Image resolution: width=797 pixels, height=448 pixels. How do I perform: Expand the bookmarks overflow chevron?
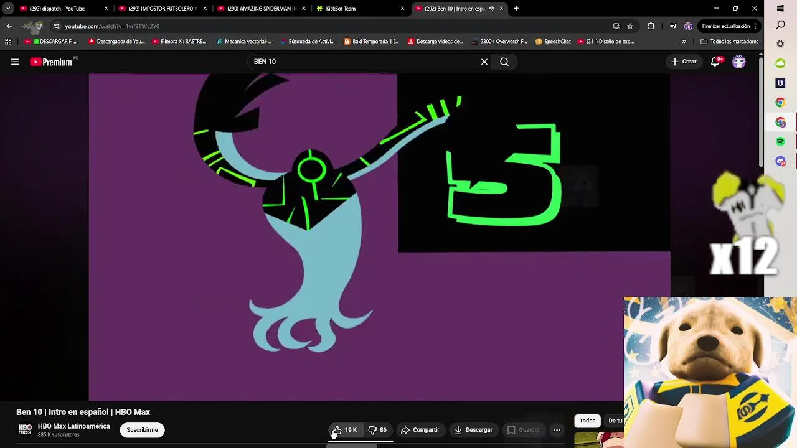coord(684,42)
